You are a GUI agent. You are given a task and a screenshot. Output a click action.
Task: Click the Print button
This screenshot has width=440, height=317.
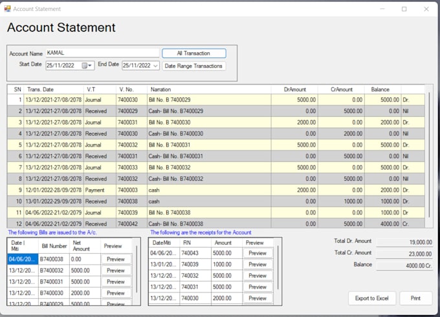tap(415, 298)
